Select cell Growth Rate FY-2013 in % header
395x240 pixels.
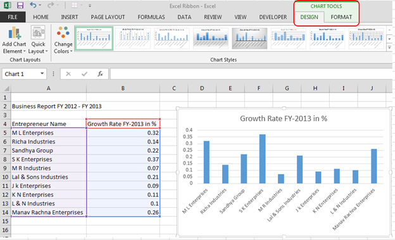pos(123,123)
